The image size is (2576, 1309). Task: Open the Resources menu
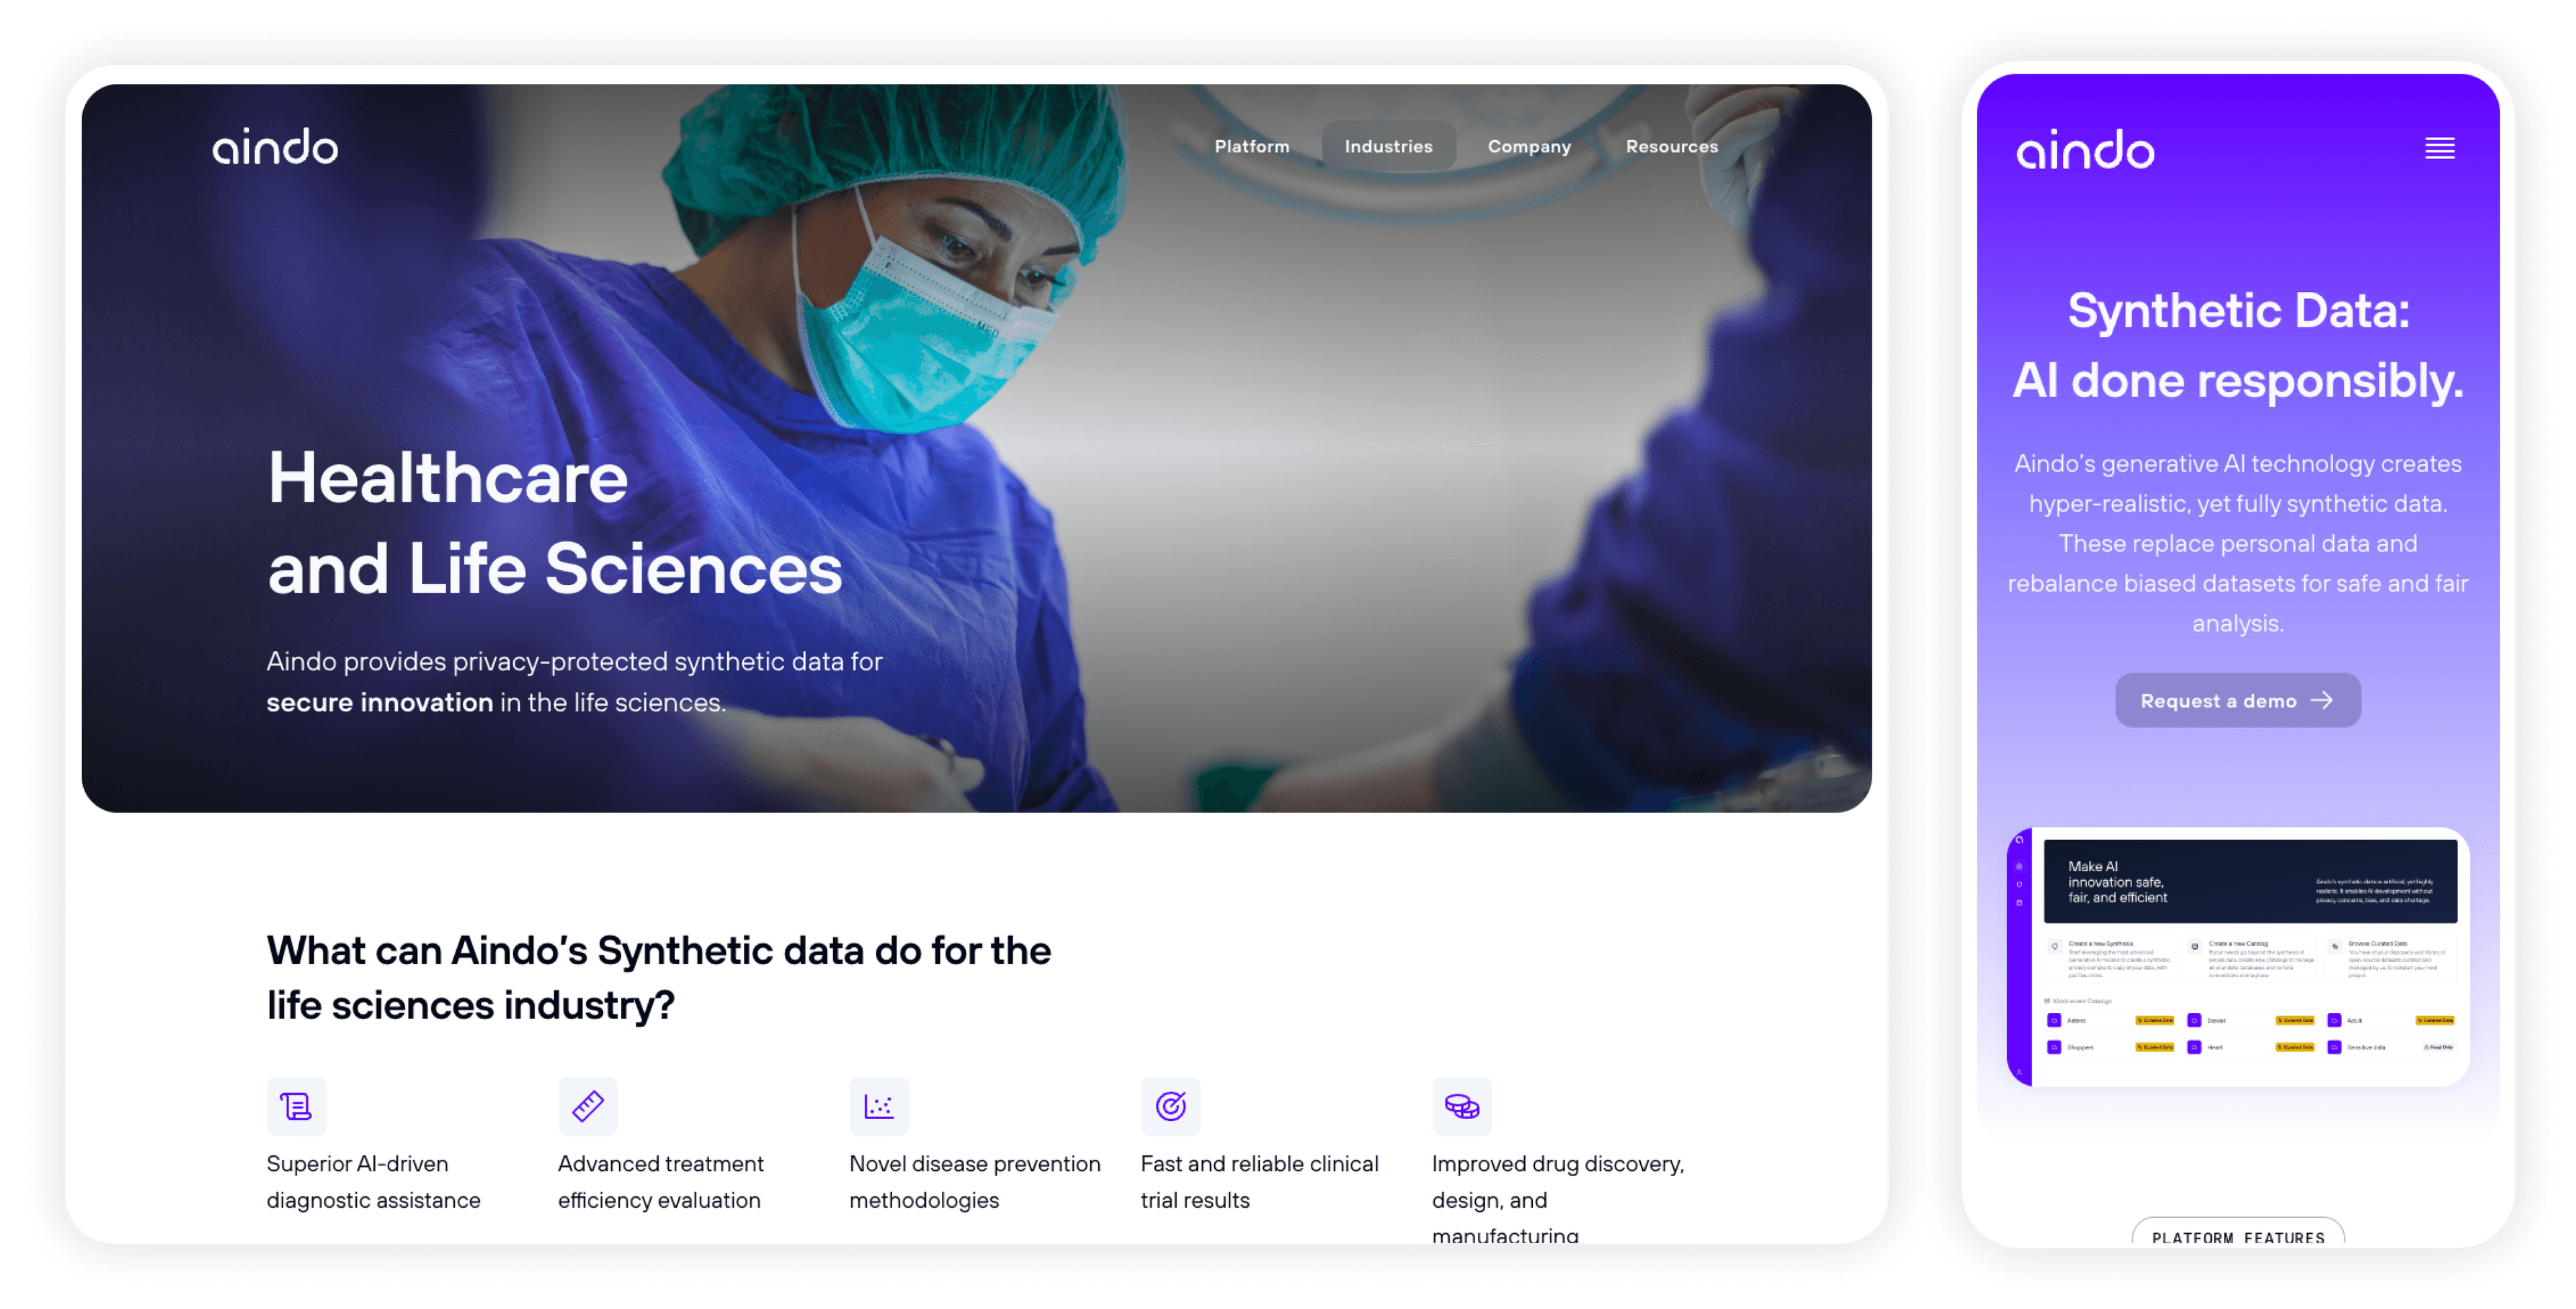[1671, 146]
